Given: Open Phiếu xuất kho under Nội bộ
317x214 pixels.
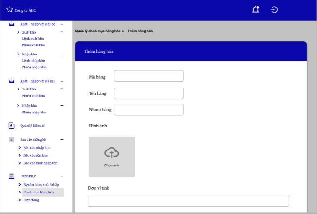Looking at the screenshot, I should [x=34, y=45].
